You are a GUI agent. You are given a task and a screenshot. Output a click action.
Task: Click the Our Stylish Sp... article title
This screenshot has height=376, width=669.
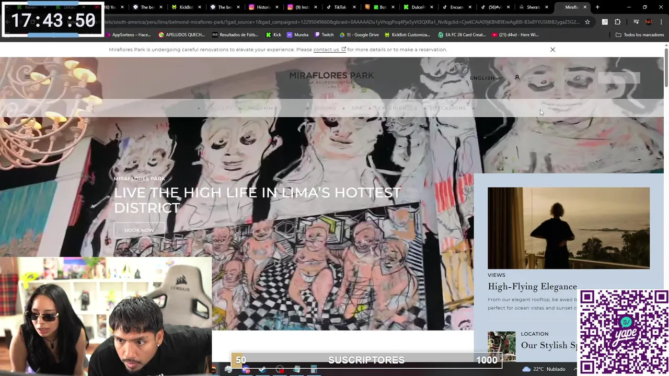click(x=549, y=345)
